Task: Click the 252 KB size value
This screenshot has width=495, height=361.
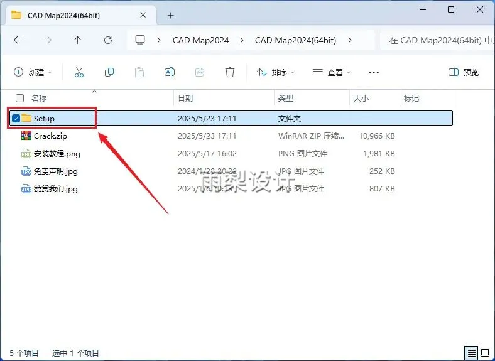Action: (x=382, y=171)
